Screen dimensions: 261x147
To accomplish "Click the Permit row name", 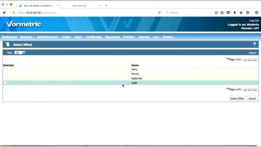I will (x=135, y=74).
